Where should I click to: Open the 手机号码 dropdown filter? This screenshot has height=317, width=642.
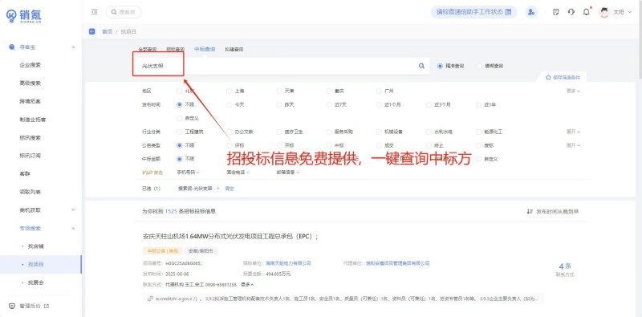tap(189, 173)
